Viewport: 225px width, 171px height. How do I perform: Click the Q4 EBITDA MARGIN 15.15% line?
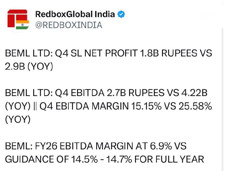point(109,106)
